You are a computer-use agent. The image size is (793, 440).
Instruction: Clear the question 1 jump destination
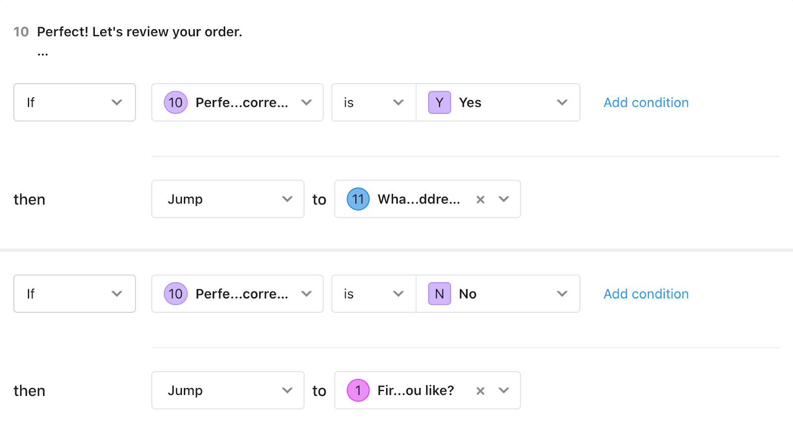pyautogui.click(x=480, y=391)
